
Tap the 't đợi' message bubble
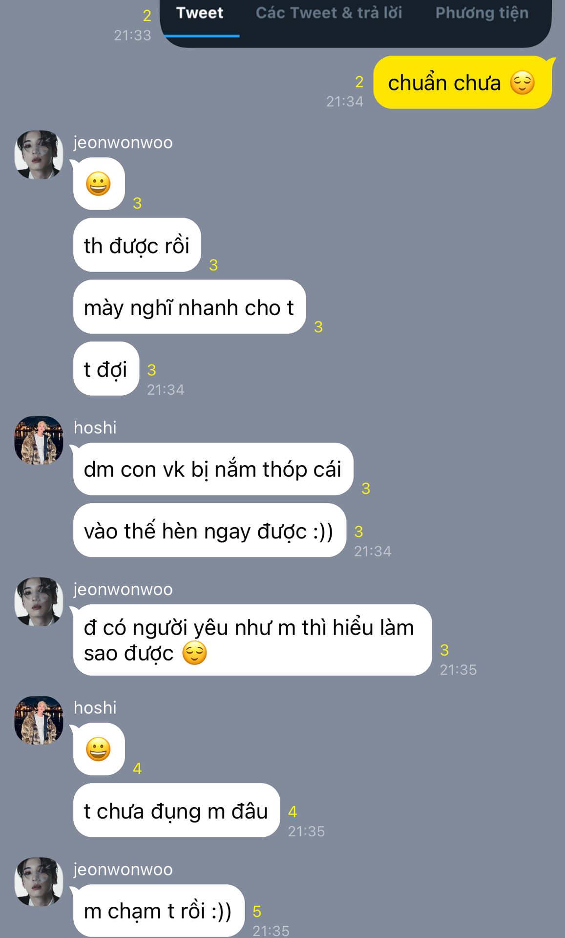(x=106, y=369)
